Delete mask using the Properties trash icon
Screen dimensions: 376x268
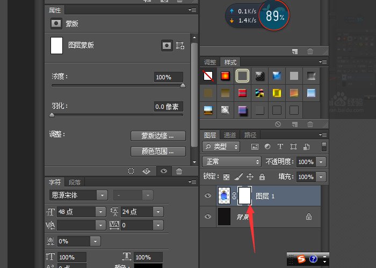pos(179,171)
